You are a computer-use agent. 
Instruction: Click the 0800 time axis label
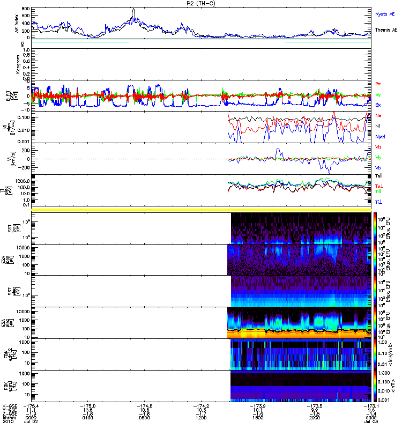point(144,418)
